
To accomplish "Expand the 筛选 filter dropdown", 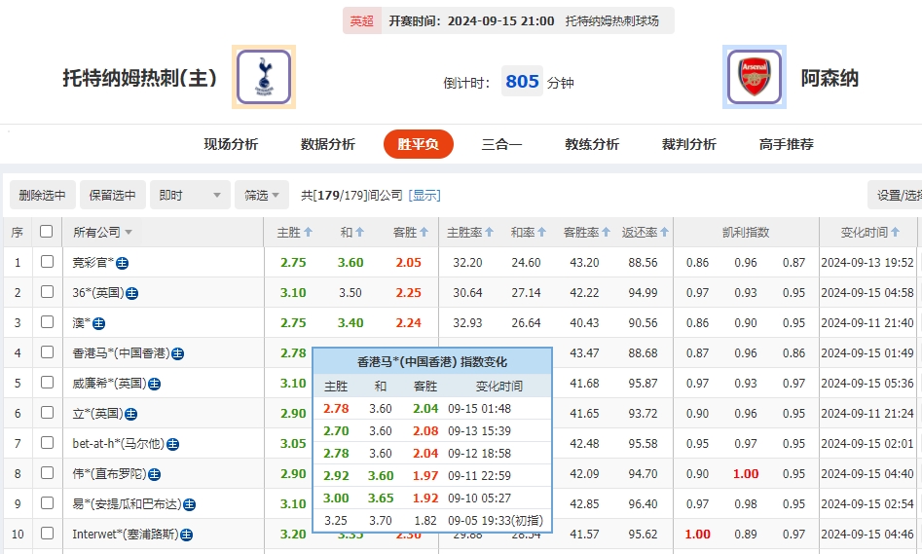I will coord(261,195).
